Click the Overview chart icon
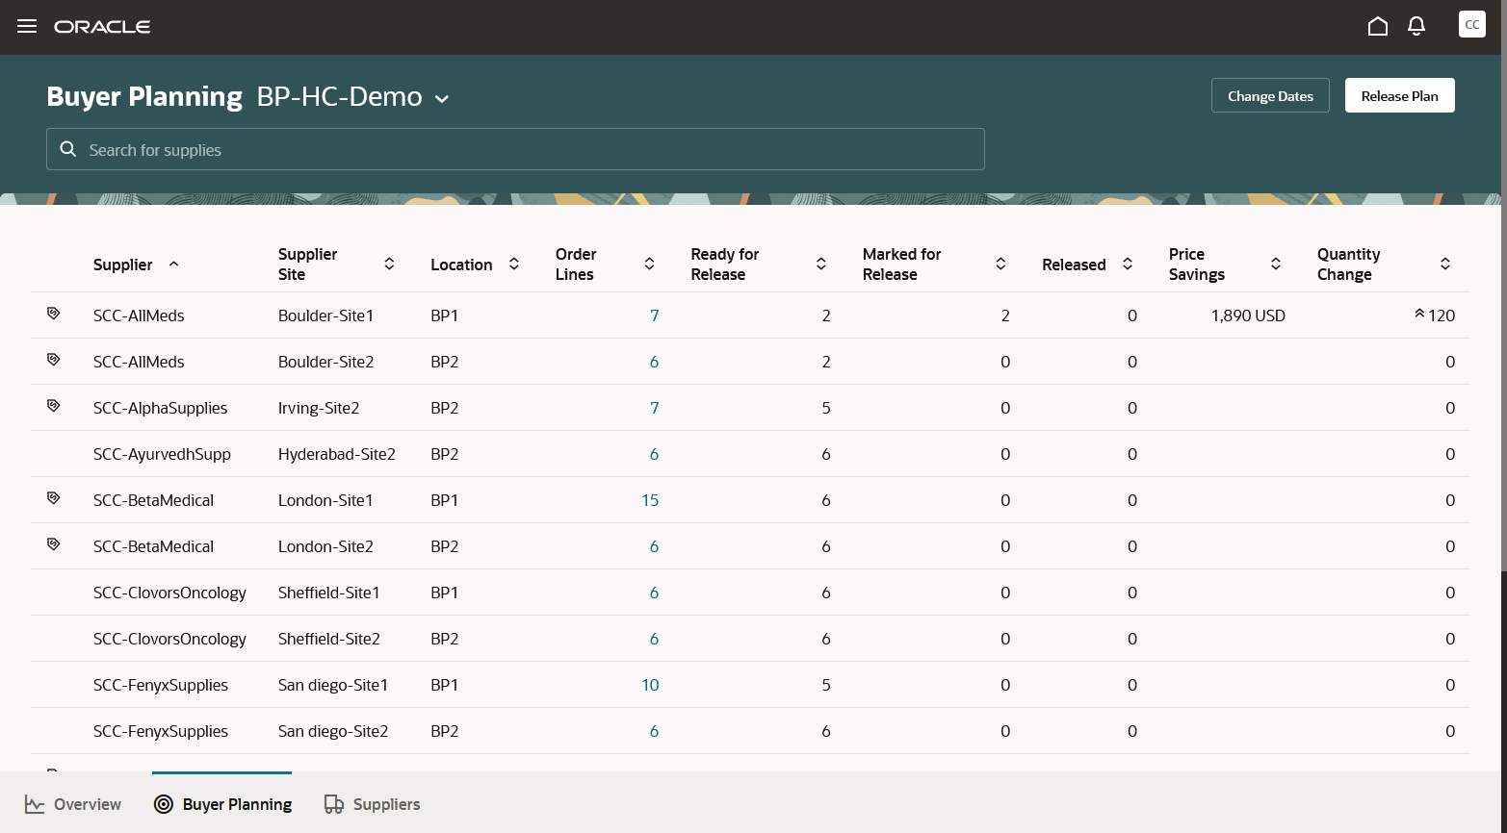 click(x=35, y=804)
